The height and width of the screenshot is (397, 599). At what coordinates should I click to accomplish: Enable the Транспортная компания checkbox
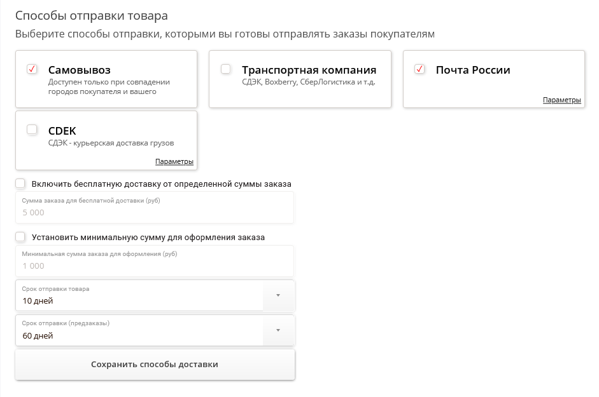click(x=226, y=69)
